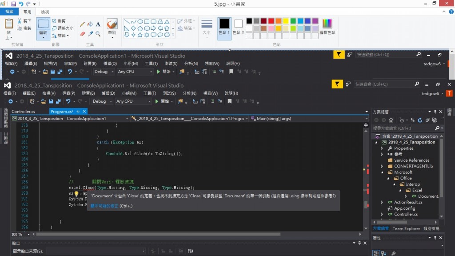Choose the pink palette swatch
The height and width of the screenshot is (256, 455).
coord(271,28)
